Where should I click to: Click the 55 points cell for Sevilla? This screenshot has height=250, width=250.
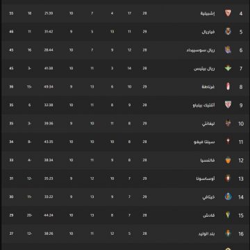[11, 13]
